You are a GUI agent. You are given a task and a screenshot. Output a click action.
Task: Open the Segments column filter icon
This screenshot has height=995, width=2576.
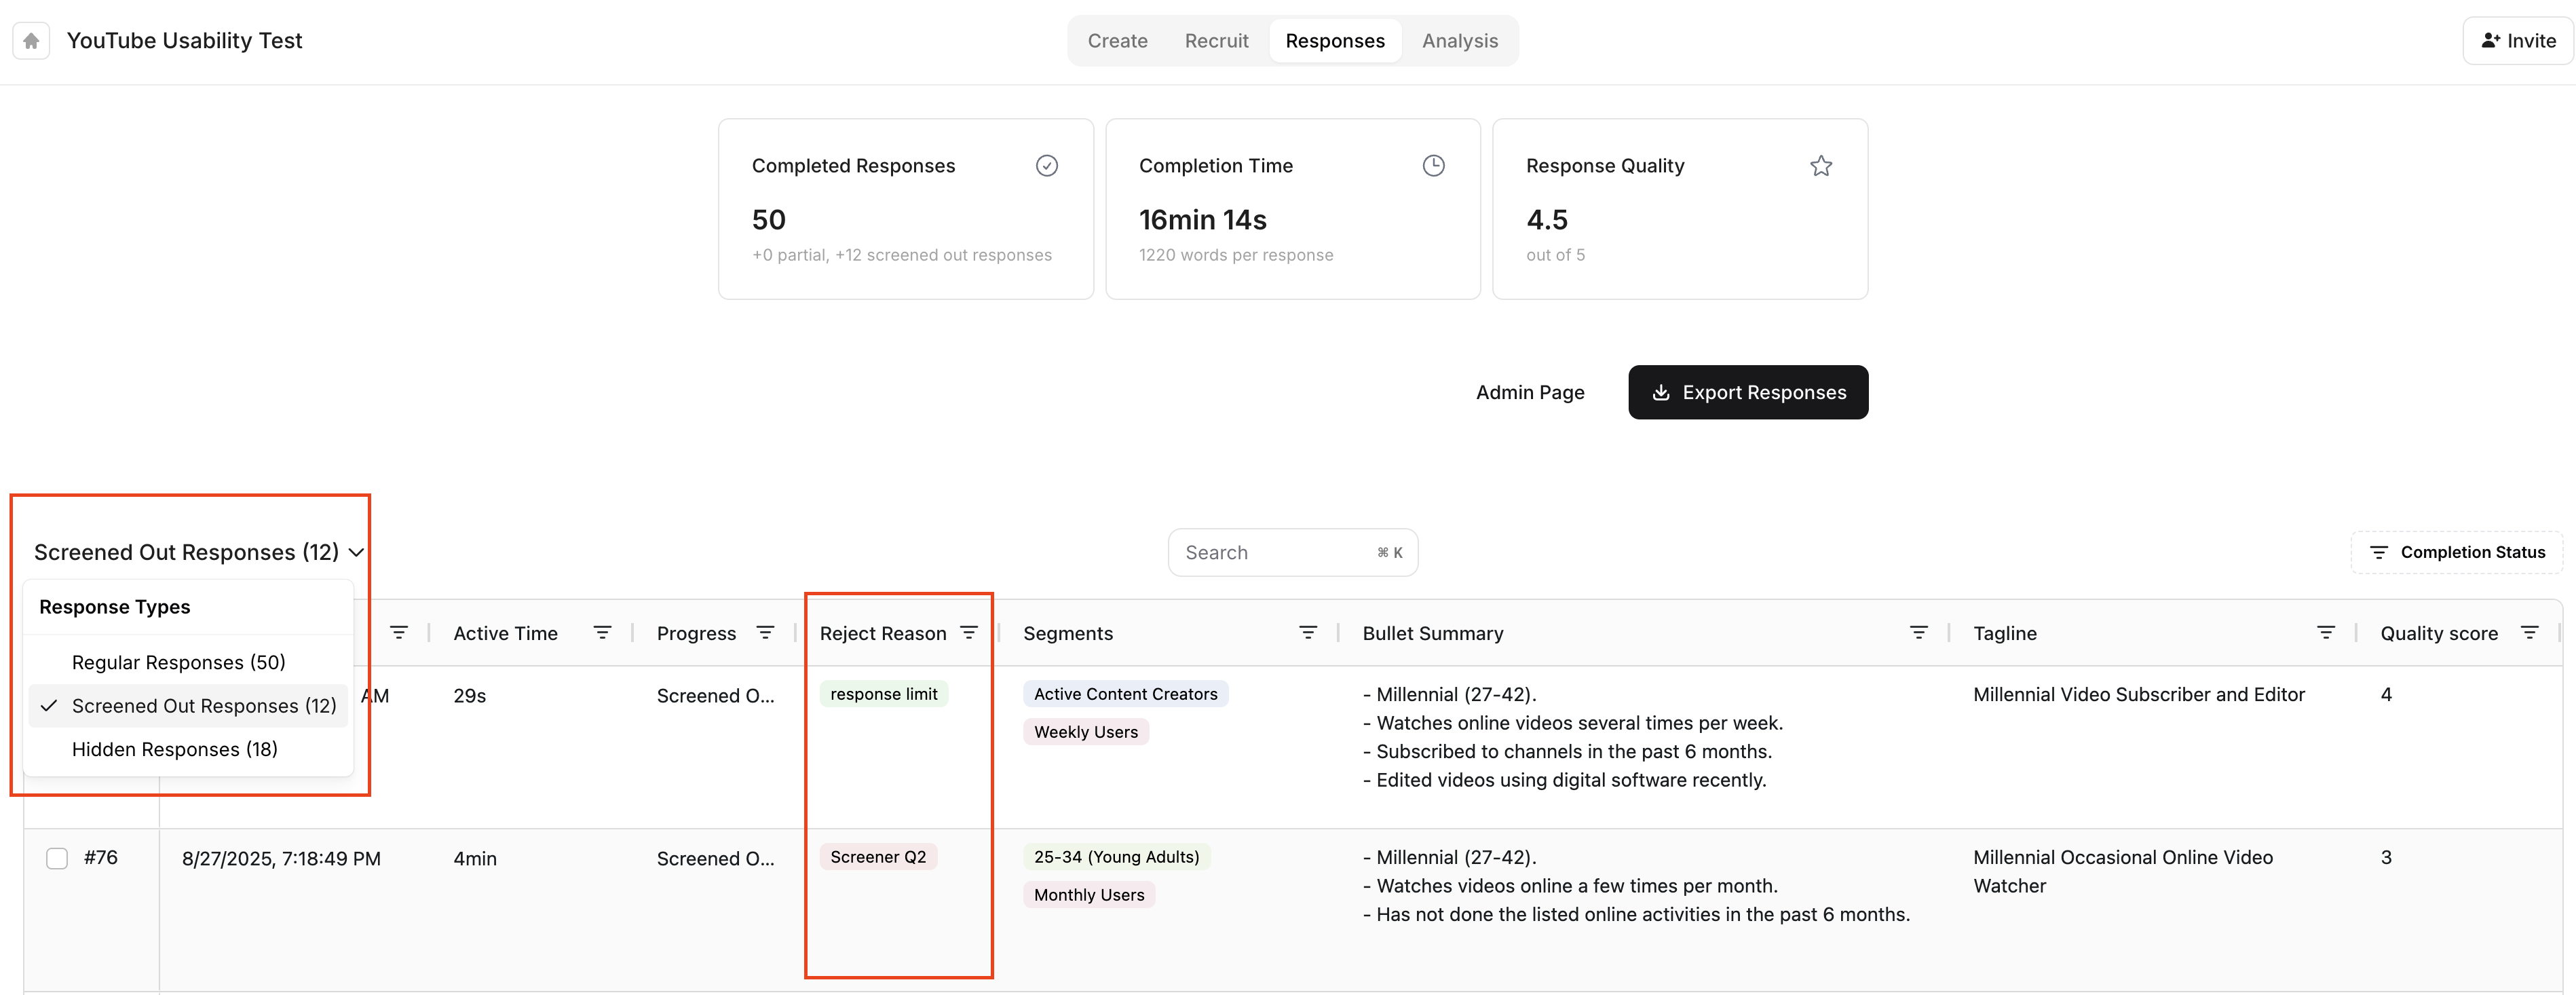tap(1307, 633)
